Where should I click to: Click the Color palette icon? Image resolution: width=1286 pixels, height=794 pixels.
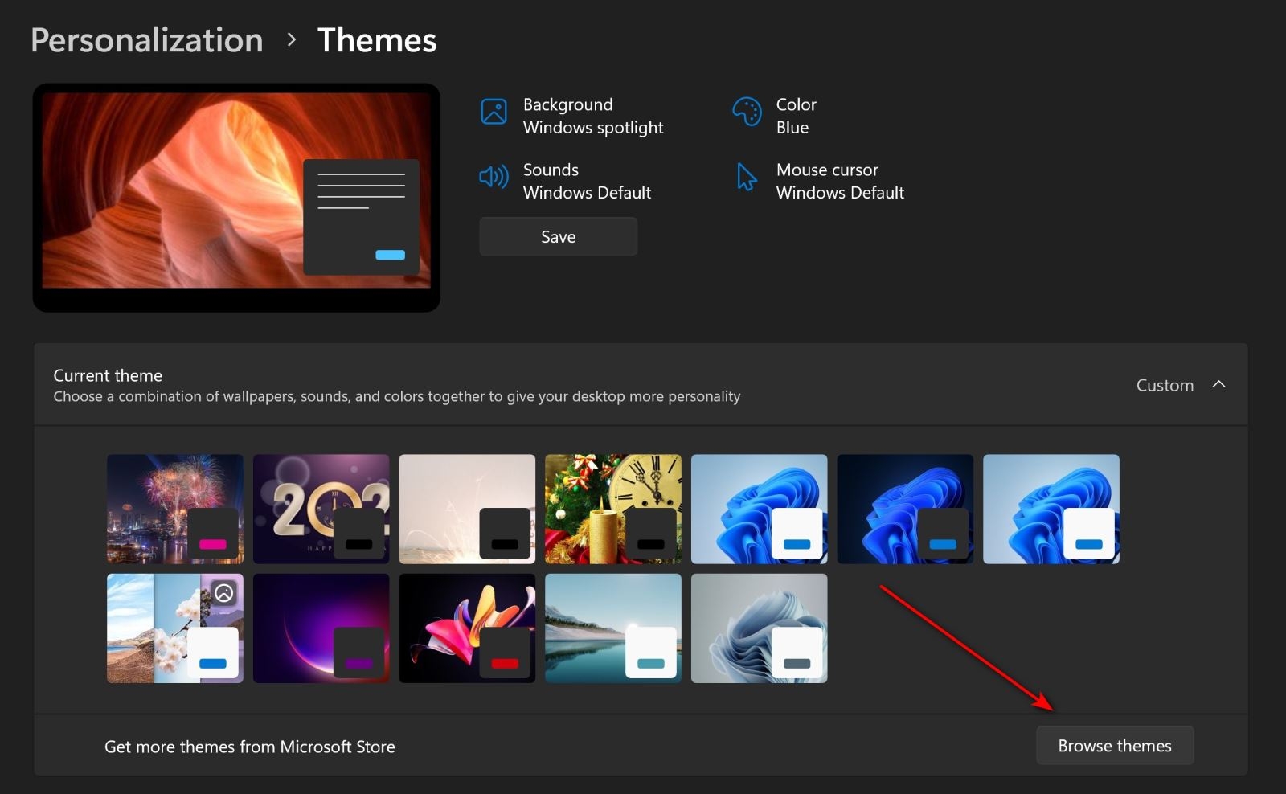point(747,113)
